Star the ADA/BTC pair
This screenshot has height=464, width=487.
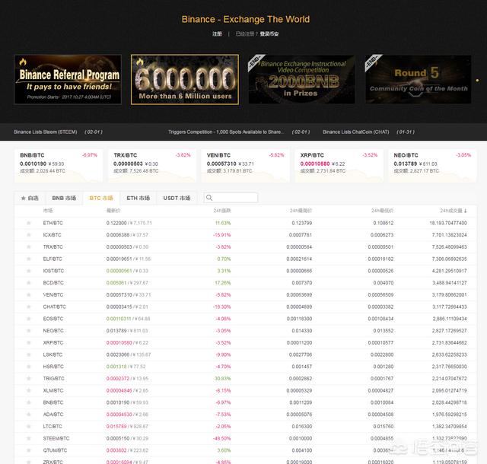tap(29, 415)
